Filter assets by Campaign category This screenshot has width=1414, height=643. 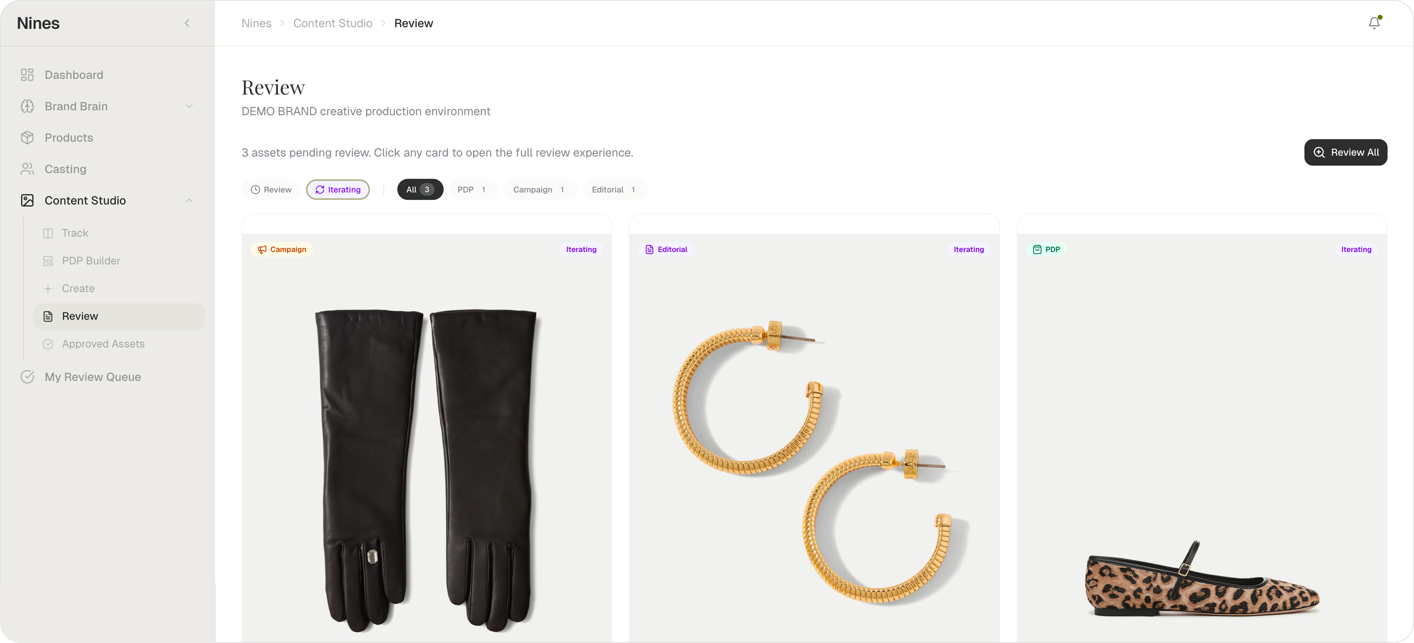point(539,190)
